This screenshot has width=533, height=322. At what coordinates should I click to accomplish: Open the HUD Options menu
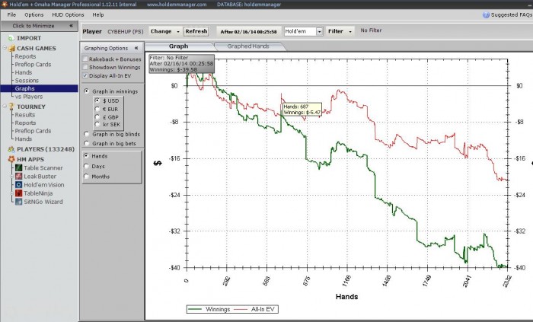pos(68,14)
